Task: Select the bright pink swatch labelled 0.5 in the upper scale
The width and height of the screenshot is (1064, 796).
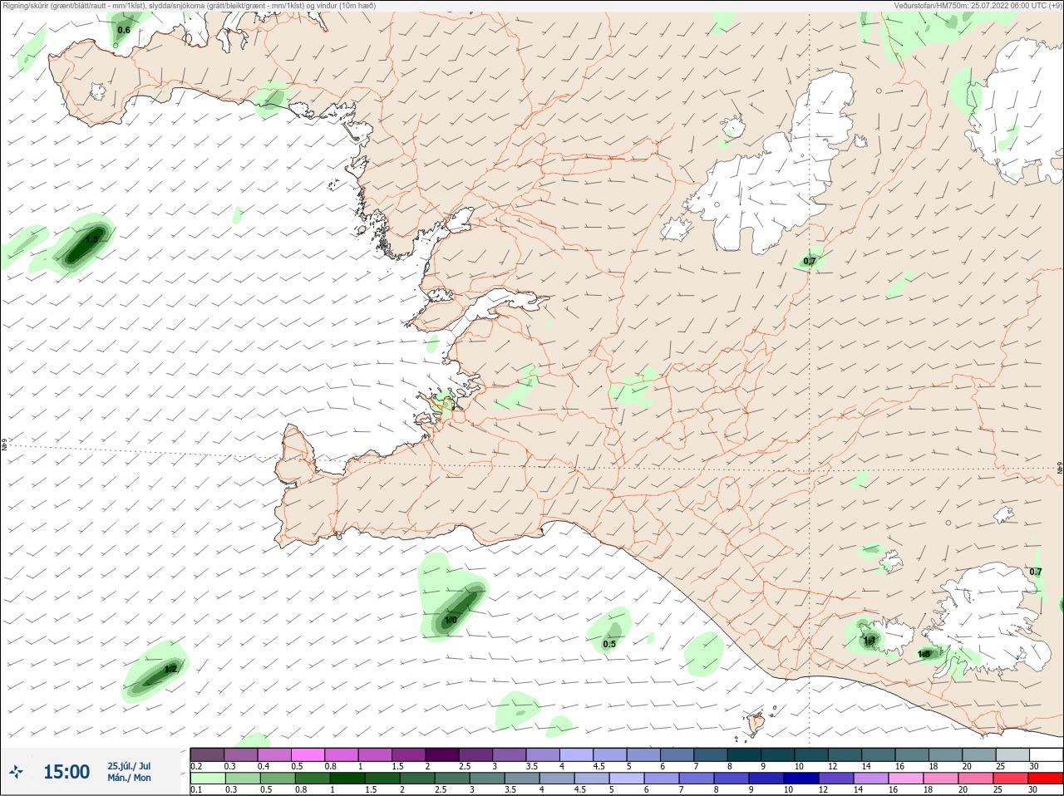Action: (x=308, y=754)
